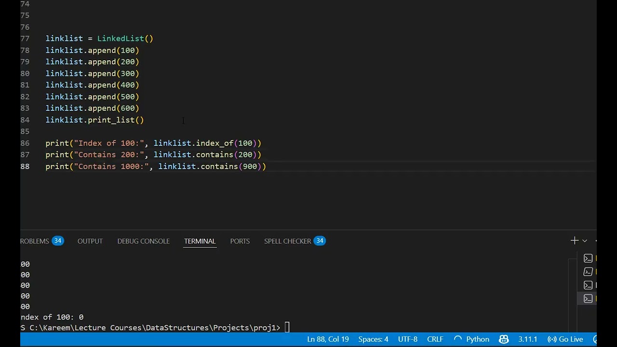The height and width of the screenshot is (347, 617).
Task: Click contains(900) method call on line 88
Action: pyautogui.click(x=231, y=166)
